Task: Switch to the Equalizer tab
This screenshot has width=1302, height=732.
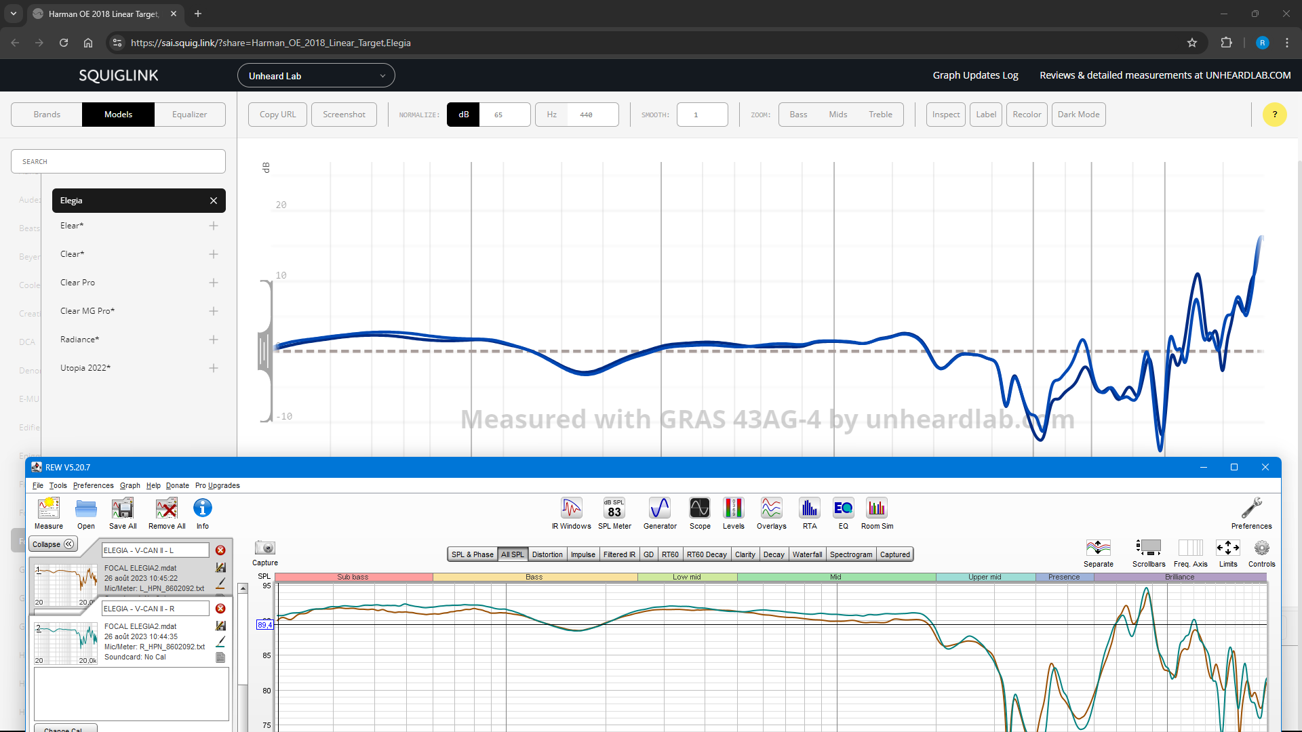Action: point(189,115)
